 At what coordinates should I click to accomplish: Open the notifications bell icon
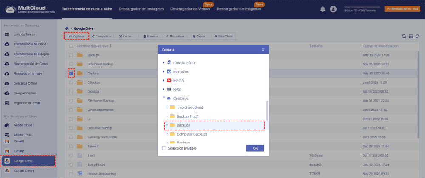tap(323, 9)
